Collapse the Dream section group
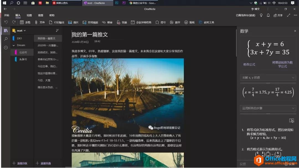This screenshot has height=168, width=299. (14, 45)
